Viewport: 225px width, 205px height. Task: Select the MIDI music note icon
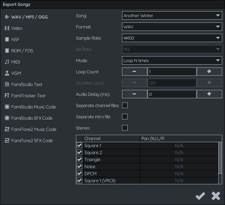(7, 62)
